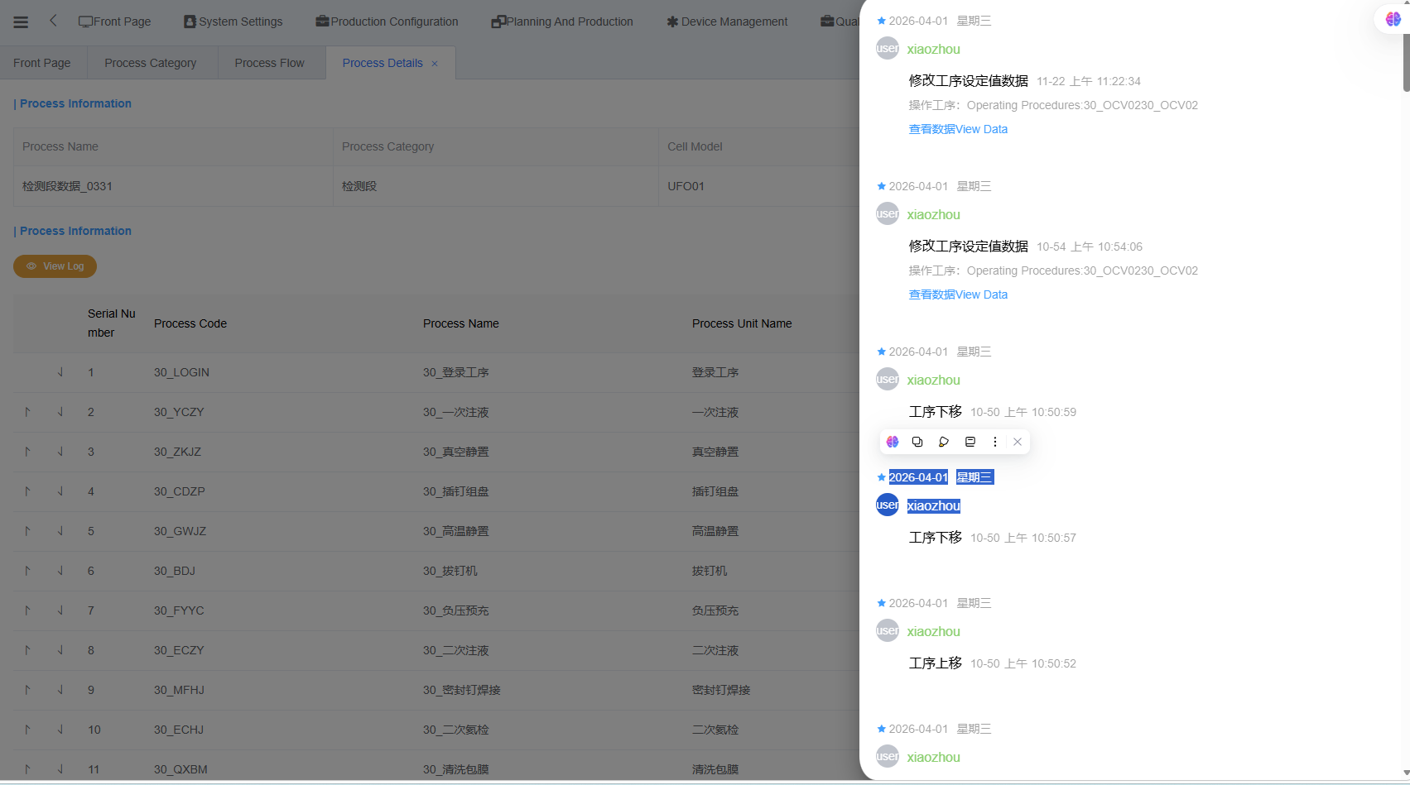Switch to the Front Page tab

point(42,63)
